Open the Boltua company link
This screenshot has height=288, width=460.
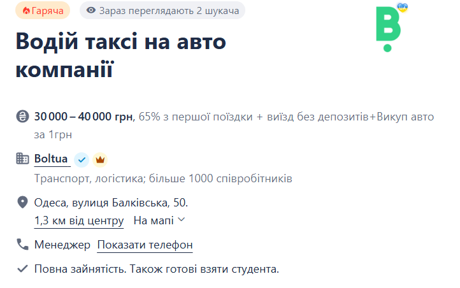pos(51,159)
